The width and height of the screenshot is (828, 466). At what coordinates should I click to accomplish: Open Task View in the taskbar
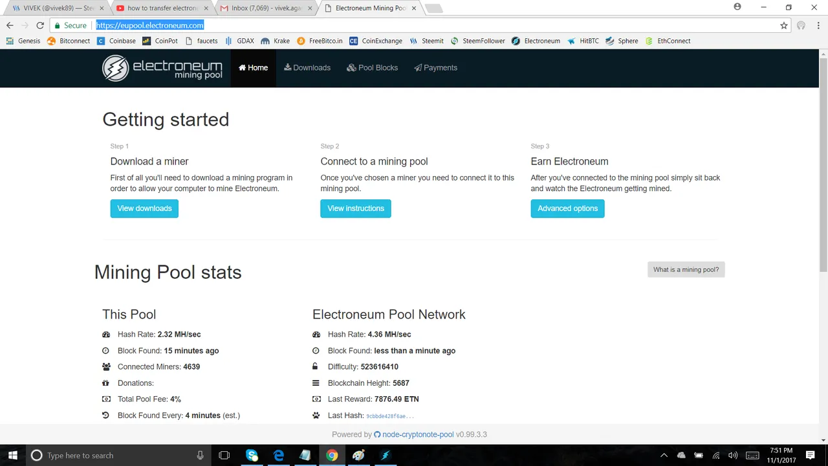pyautogui.click(x=224, y=456)
